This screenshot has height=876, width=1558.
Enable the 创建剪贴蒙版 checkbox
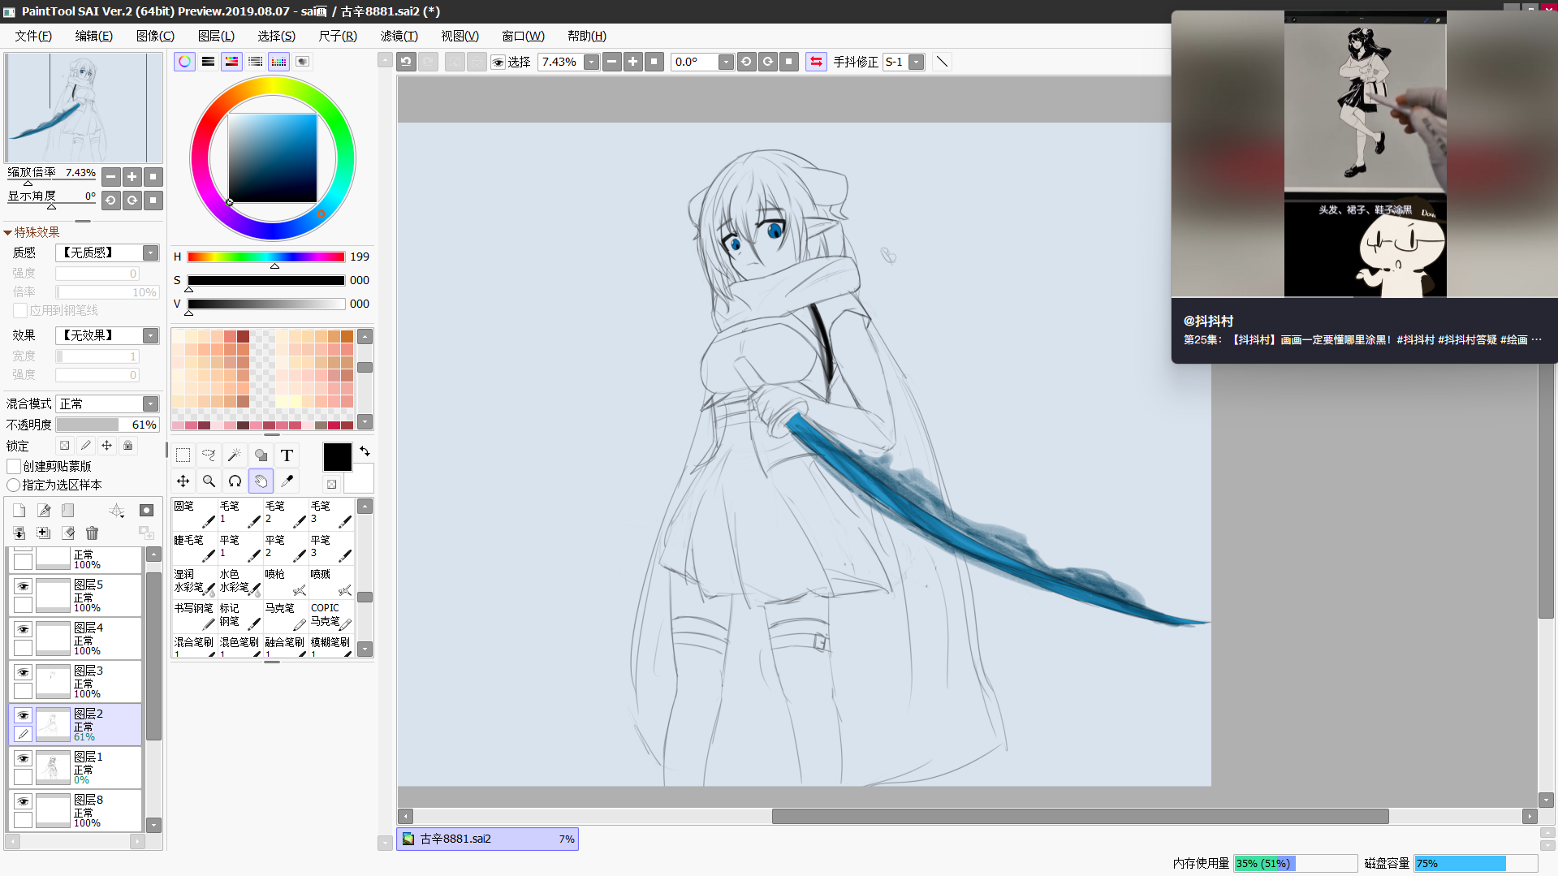click(14, 466)
